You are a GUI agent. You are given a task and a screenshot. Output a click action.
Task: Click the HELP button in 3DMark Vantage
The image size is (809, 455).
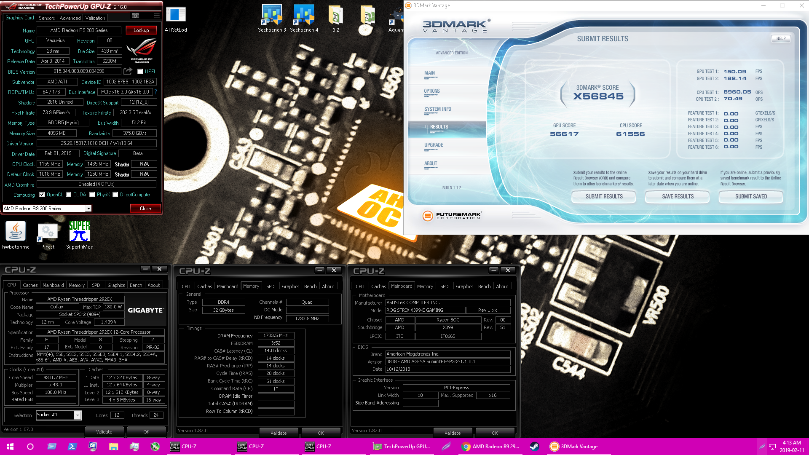(x=781, y=38)
